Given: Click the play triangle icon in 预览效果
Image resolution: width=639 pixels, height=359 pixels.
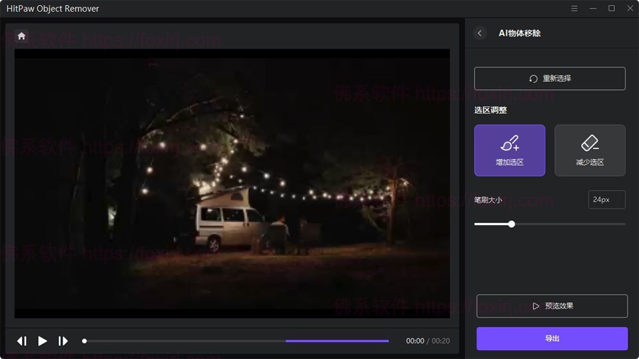Looking at the screenshot, I should point(536,306).
